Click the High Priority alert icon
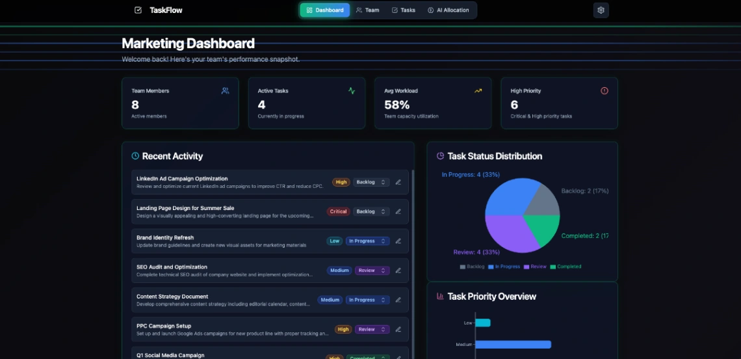The width and height of the screenshot is (741, 359). (604, 91)
